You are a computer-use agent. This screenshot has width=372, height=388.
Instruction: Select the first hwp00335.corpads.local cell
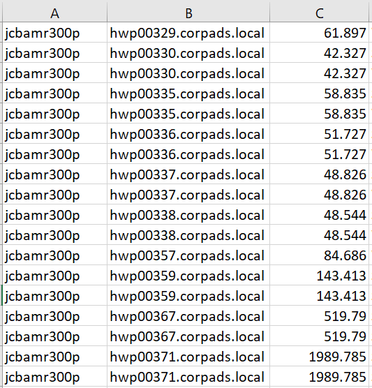[188, 93]
